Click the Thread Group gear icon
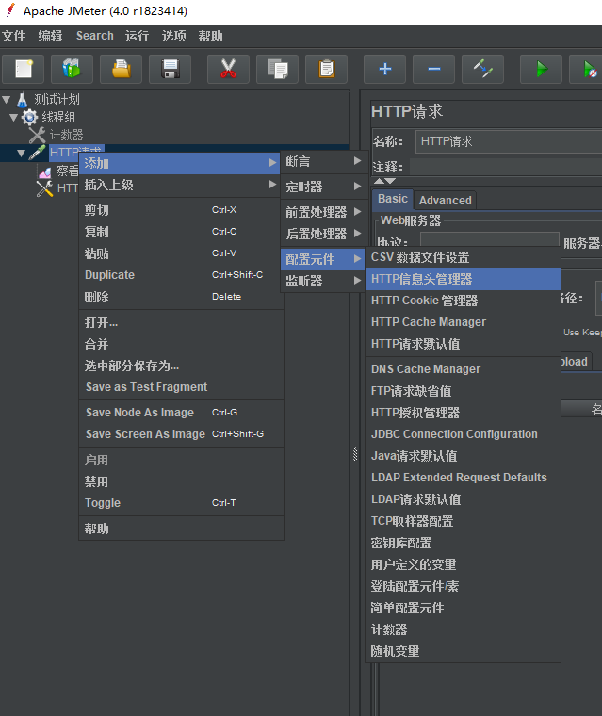 pyautogui.click(x=30, y=117)
